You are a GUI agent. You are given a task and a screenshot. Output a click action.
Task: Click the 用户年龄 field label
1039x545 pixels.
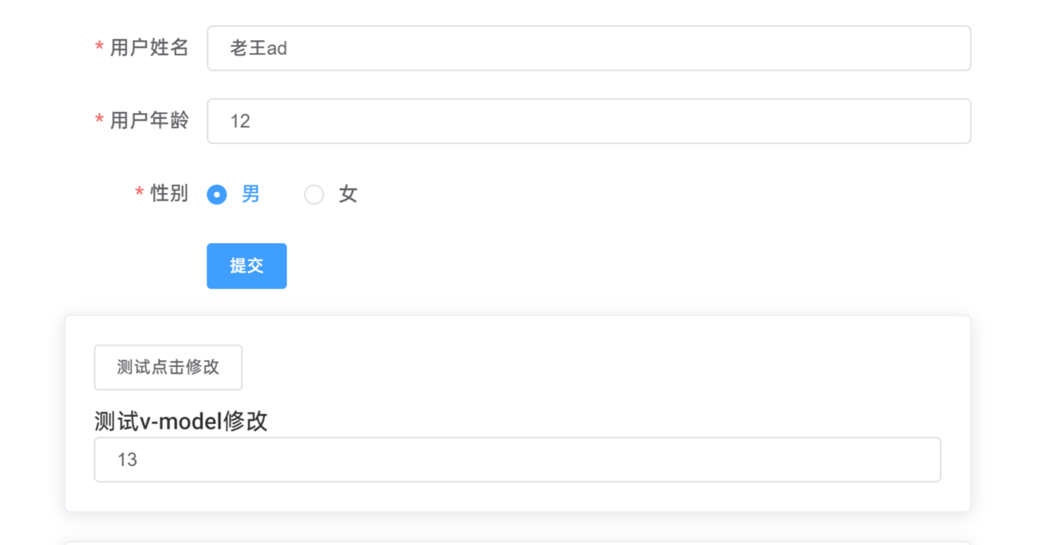pyautogui.click(x=149, y=121)
